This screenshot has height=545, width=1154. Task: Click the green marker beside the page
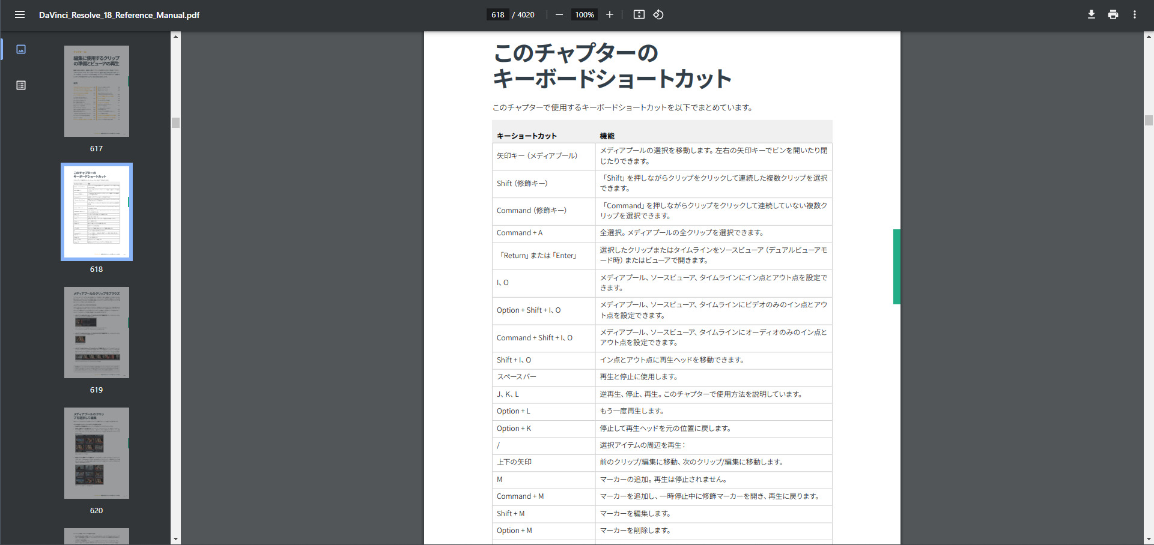[896, 265]
